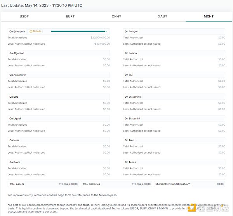Viewport: 233px width, 216px height.
Task: Switch to the EURT tab
Action: [x=70, y=16]
